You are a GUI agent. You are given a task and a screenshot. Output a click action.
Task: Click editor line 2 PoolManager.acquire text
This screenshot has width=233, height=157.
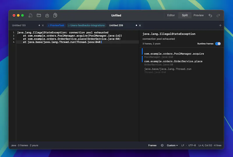pos(72,36)
